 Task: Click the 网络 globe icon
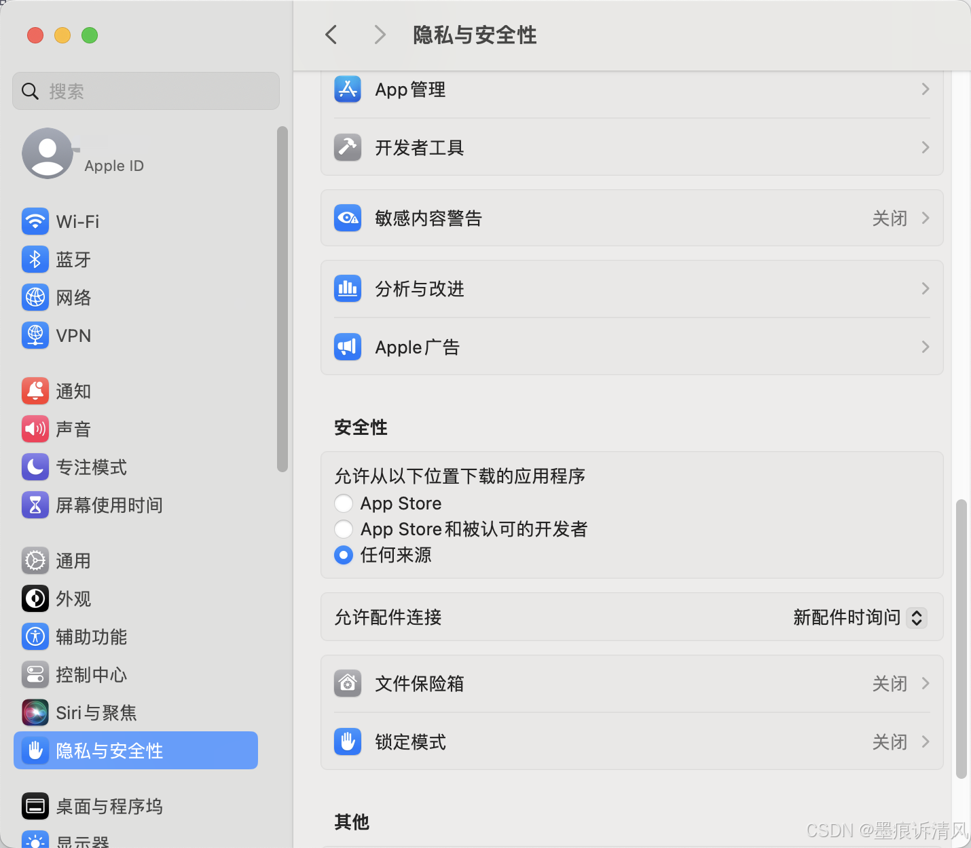[35, 297]
